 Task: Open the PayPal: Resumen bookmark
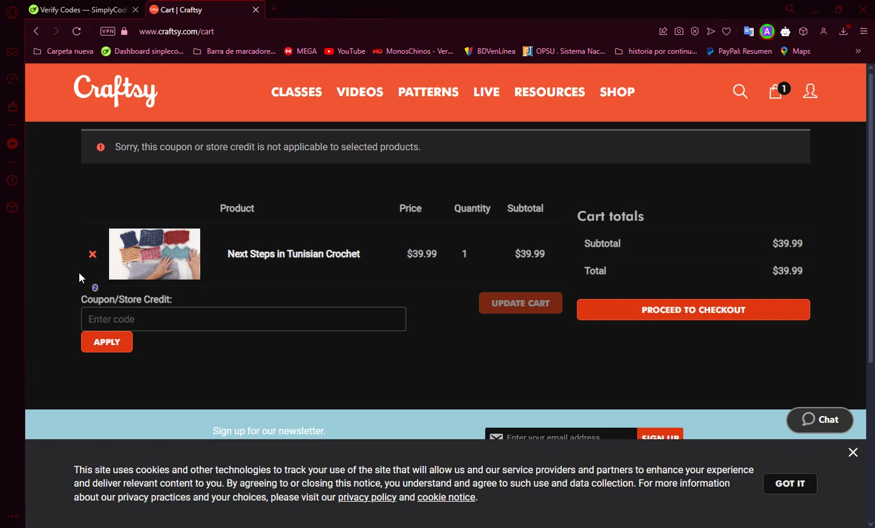[738, 51]
